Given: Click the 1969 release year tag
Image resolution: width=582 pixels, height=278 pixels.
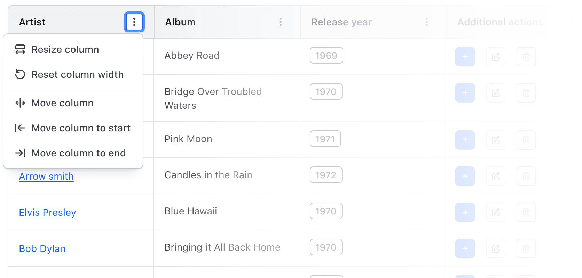Looking at the screenshot, I should click(x=326, y=56).
